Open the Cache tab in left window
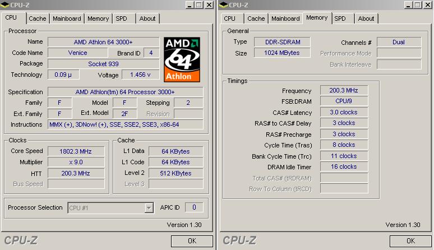 [38, 18]
